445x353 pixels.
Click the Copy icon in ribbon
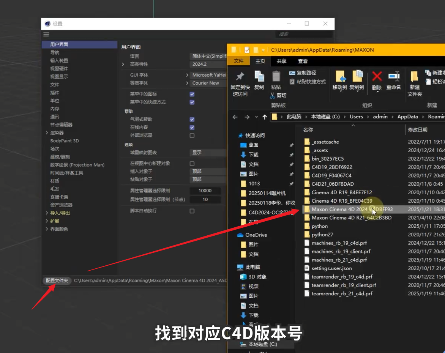(x=259, y=77)
